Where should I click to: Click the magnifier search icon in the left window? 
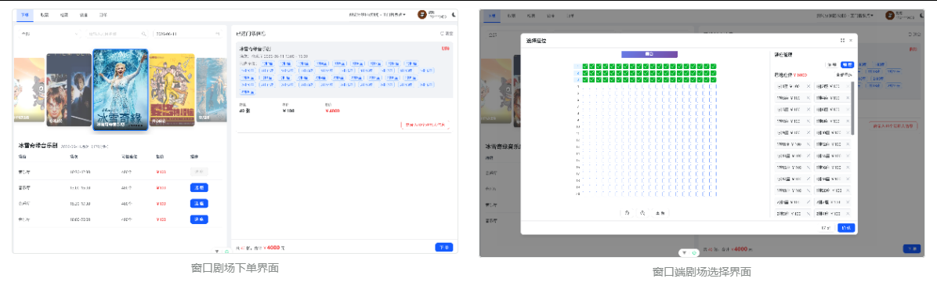click(143, 34)
